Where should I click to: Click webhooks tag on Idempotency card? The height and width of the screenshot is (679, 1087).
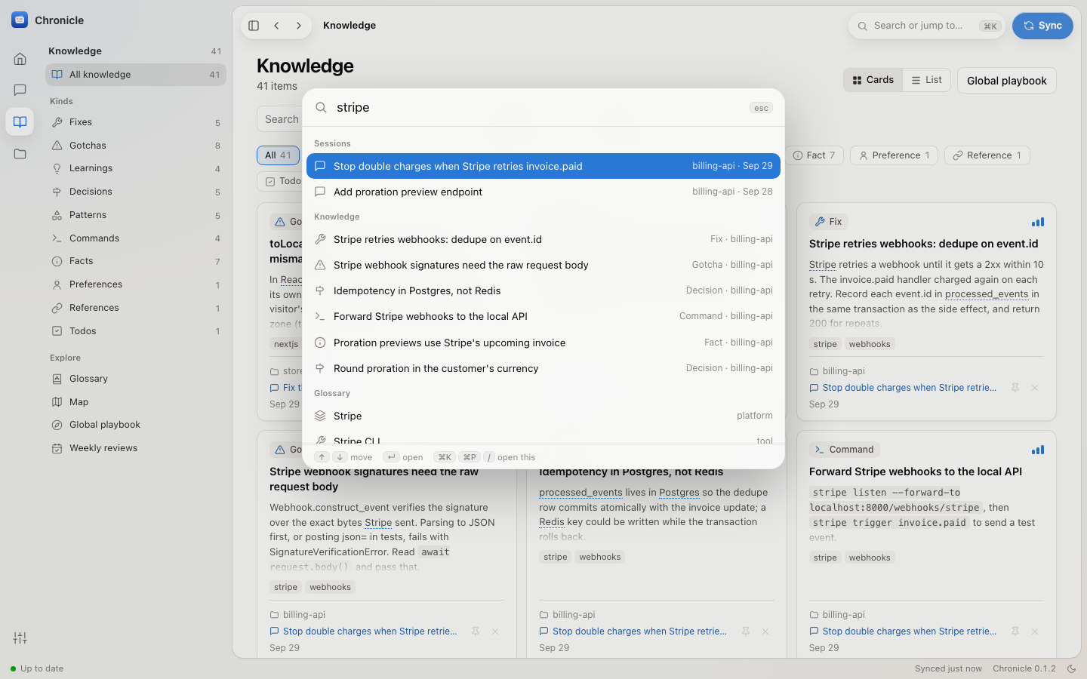click(600, 557)
